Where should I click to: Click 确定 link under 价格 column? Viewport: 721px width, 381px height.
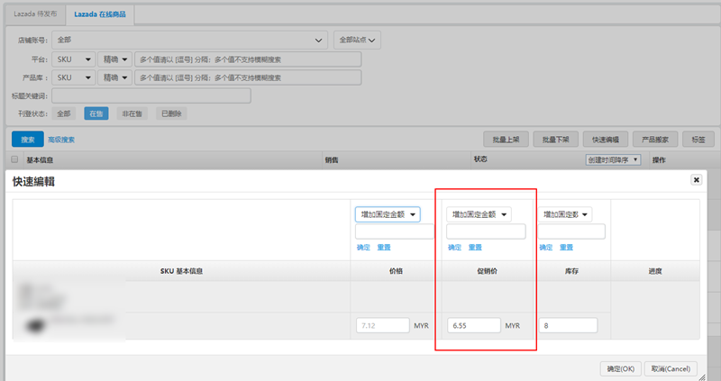click(362, 248)
